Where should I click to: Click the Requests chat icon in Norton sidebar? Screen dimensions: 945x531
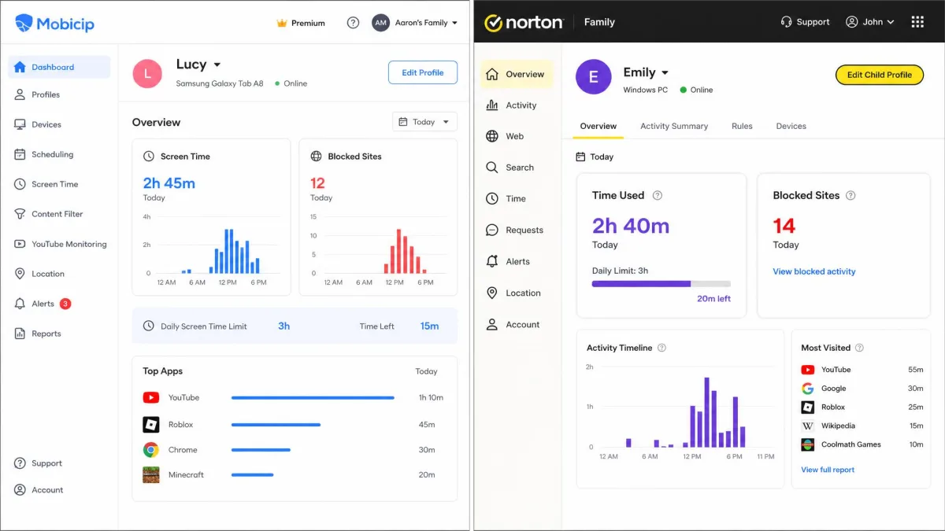pos(492,230)
